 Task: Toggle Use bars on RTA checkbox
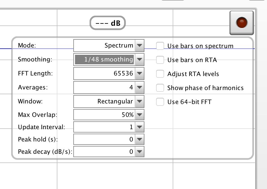pos(160,60)
